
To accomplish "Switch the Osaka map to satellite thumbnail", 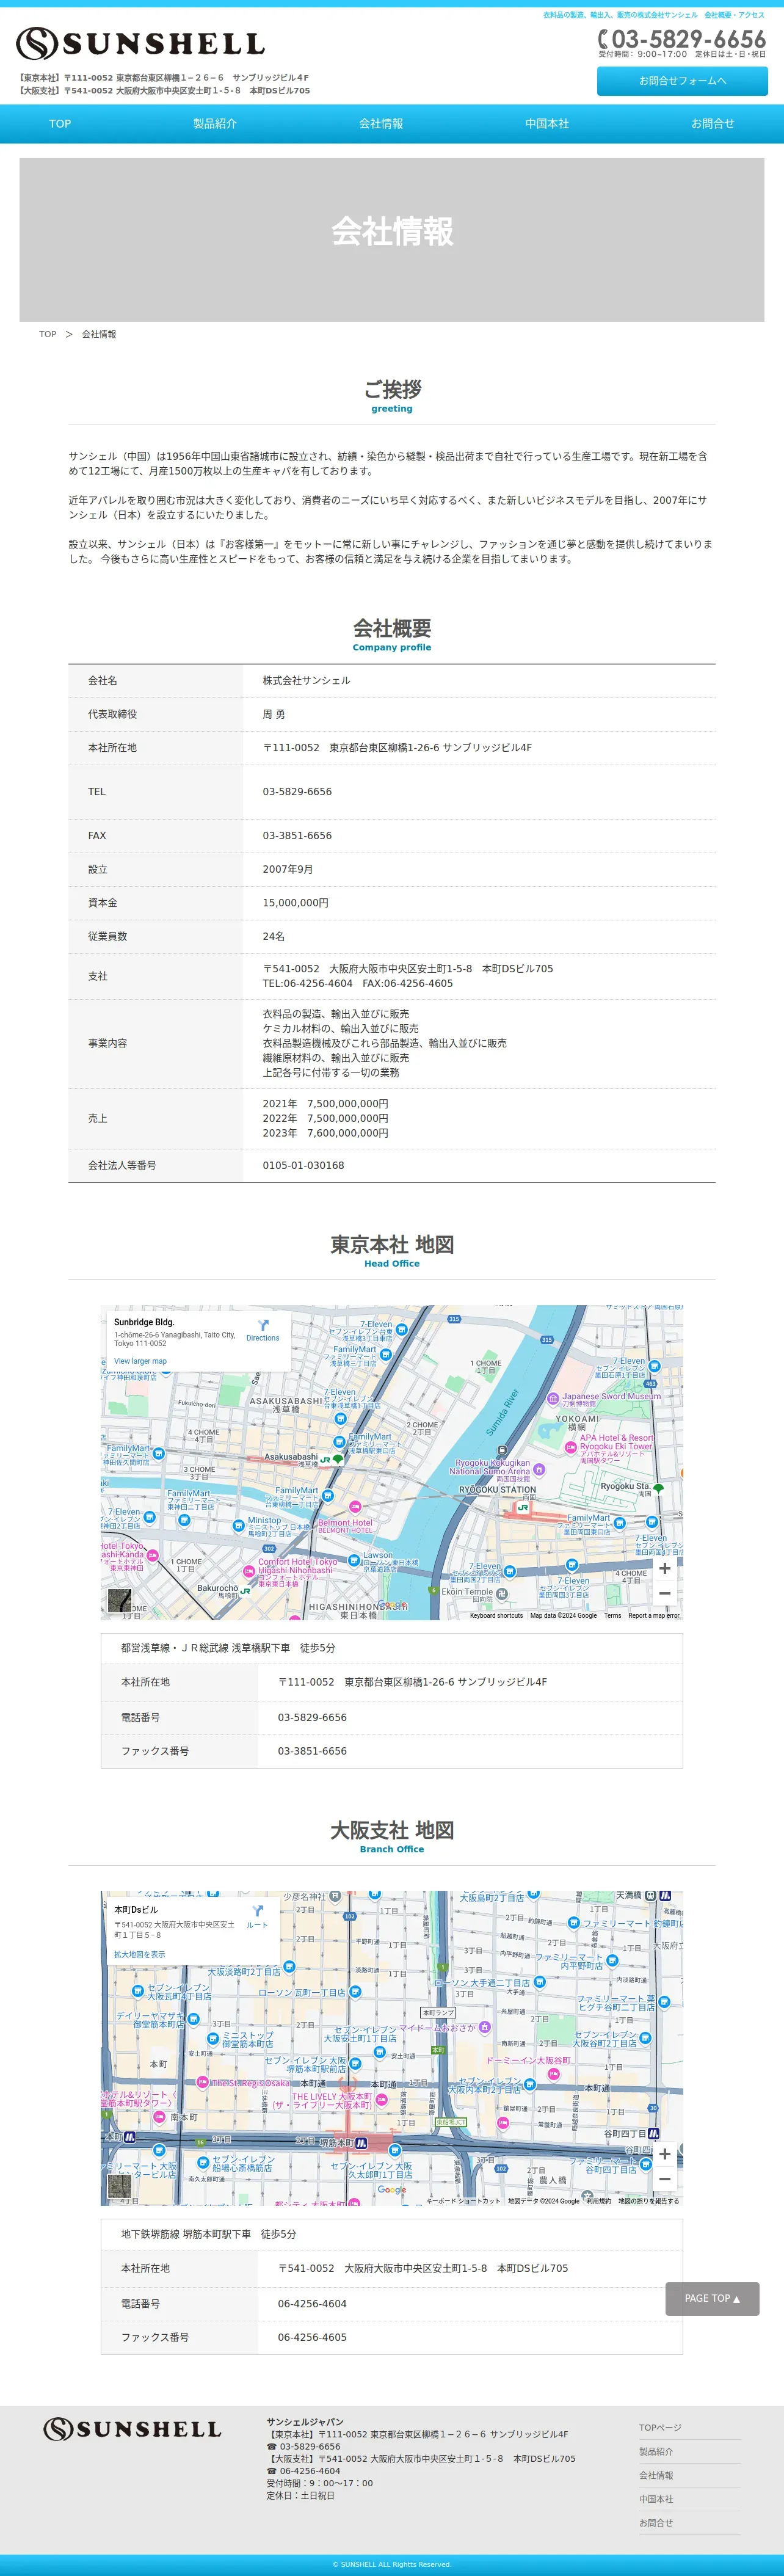I will pos(120,2186).
